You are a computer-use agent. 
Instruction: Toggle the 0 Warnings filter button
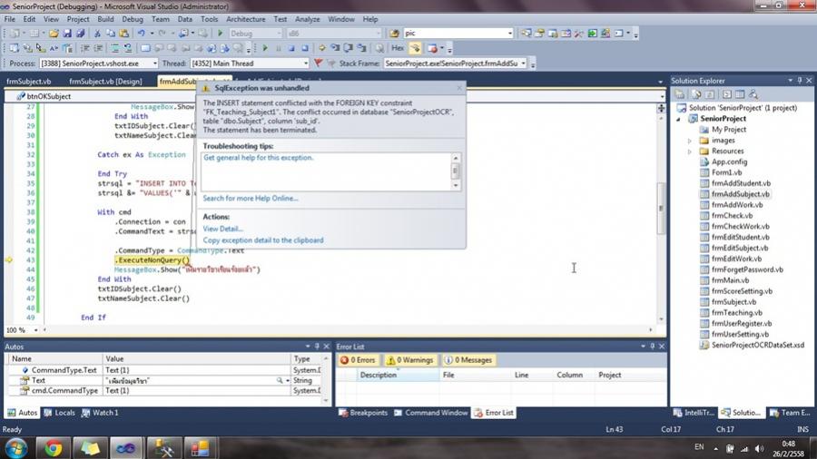pos(410,360)
